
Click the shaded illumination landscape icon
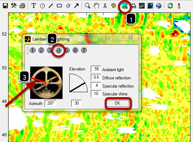click(125, 6)
